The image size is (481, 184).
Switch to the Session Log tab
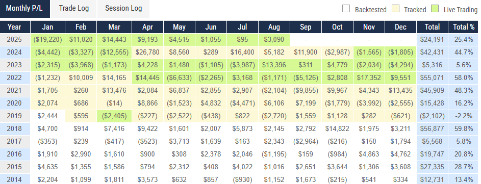(x=123, y=9)
